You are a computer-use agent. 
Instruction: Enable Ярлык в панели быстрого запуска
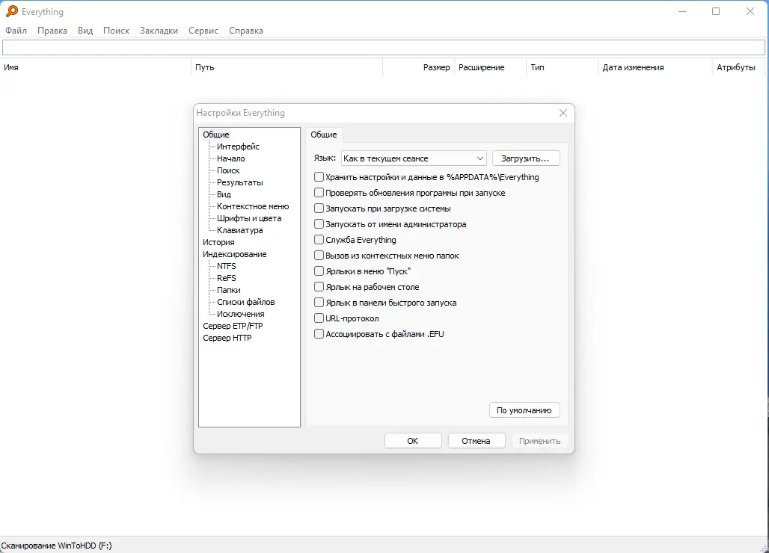(x=319, y=302)
